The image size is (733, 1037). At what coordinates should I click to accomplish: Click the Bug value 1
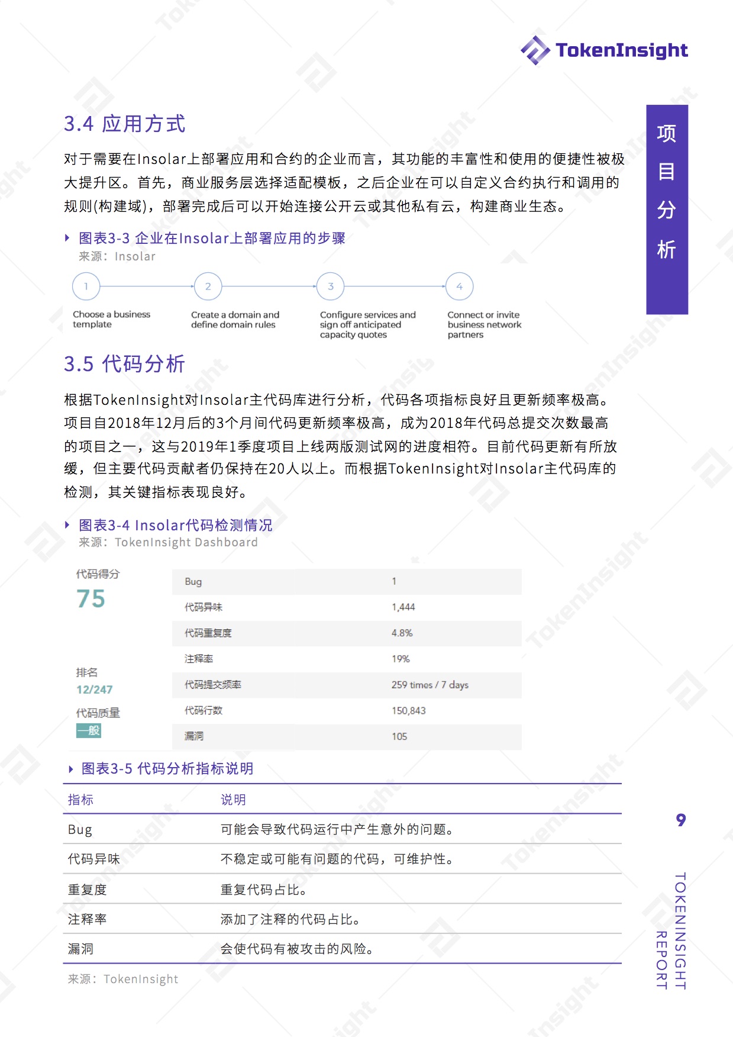click(x=394, y=581)
